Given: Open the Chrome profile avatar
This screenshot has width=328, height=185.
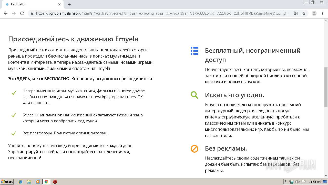Looking at the screenshot, I should pos(314,13).
